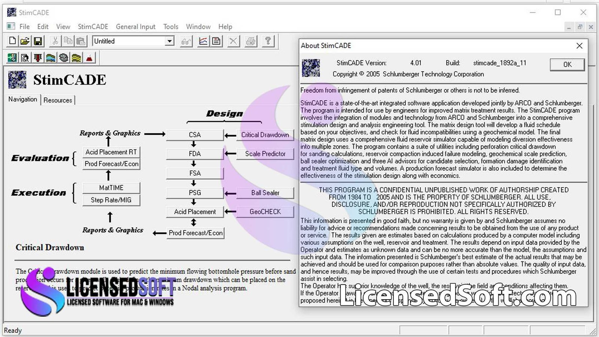Click the Acid Placement design button
The width and height of the screenshot is (599, 337).
(x=195, y=212)
